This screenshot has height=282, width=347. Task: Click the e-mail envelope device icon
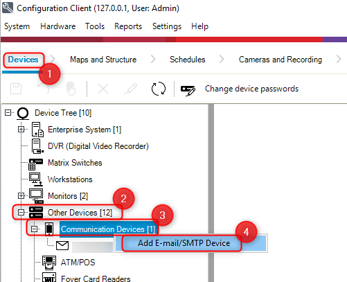(62, 245)
